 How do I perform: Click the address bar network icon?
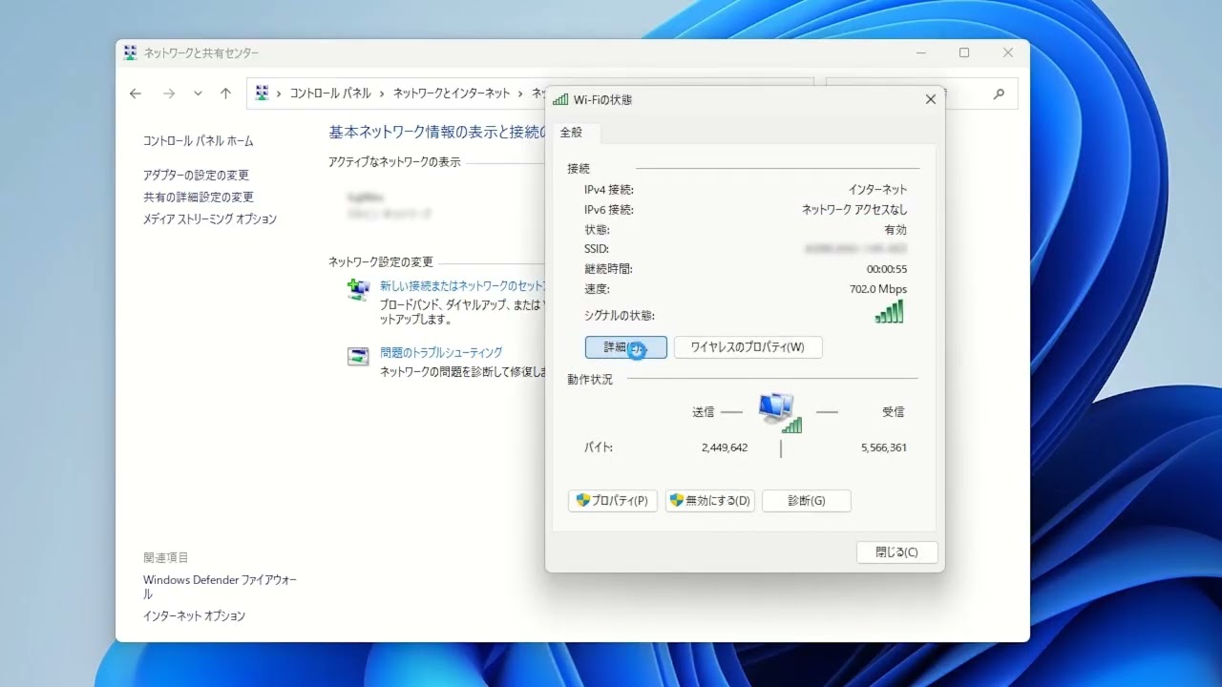point(262,94)
